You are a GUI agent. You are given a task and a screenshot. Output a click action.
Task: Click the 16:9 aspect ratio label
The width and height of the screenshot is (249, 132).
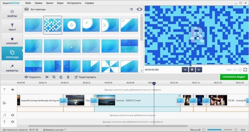coord(229,70)
